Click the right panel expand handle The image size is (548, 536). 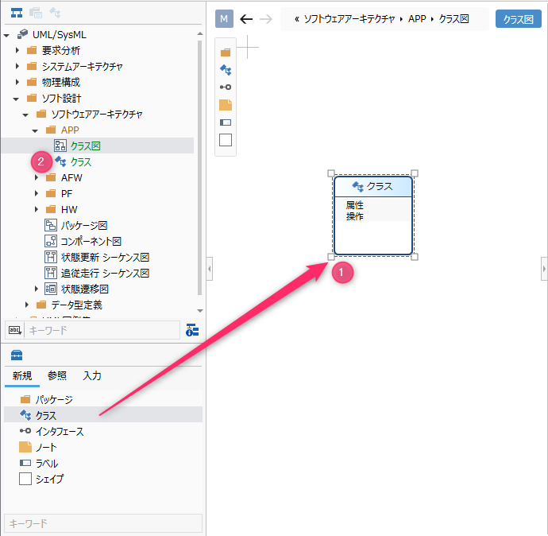tap(544, 269)
